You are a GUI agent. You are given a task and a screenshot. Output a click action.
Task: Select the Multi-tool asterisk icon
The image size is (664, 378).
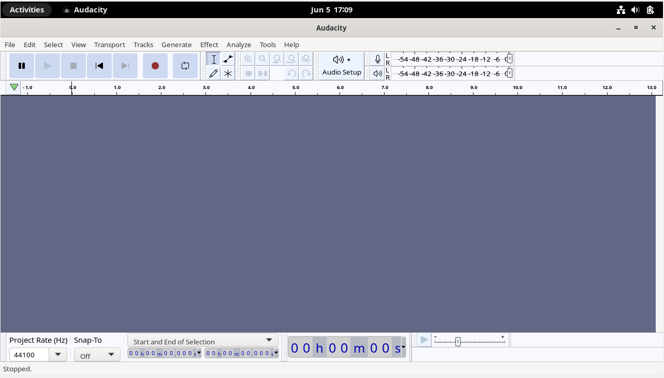pyautogui.click(x=228, y=74)
